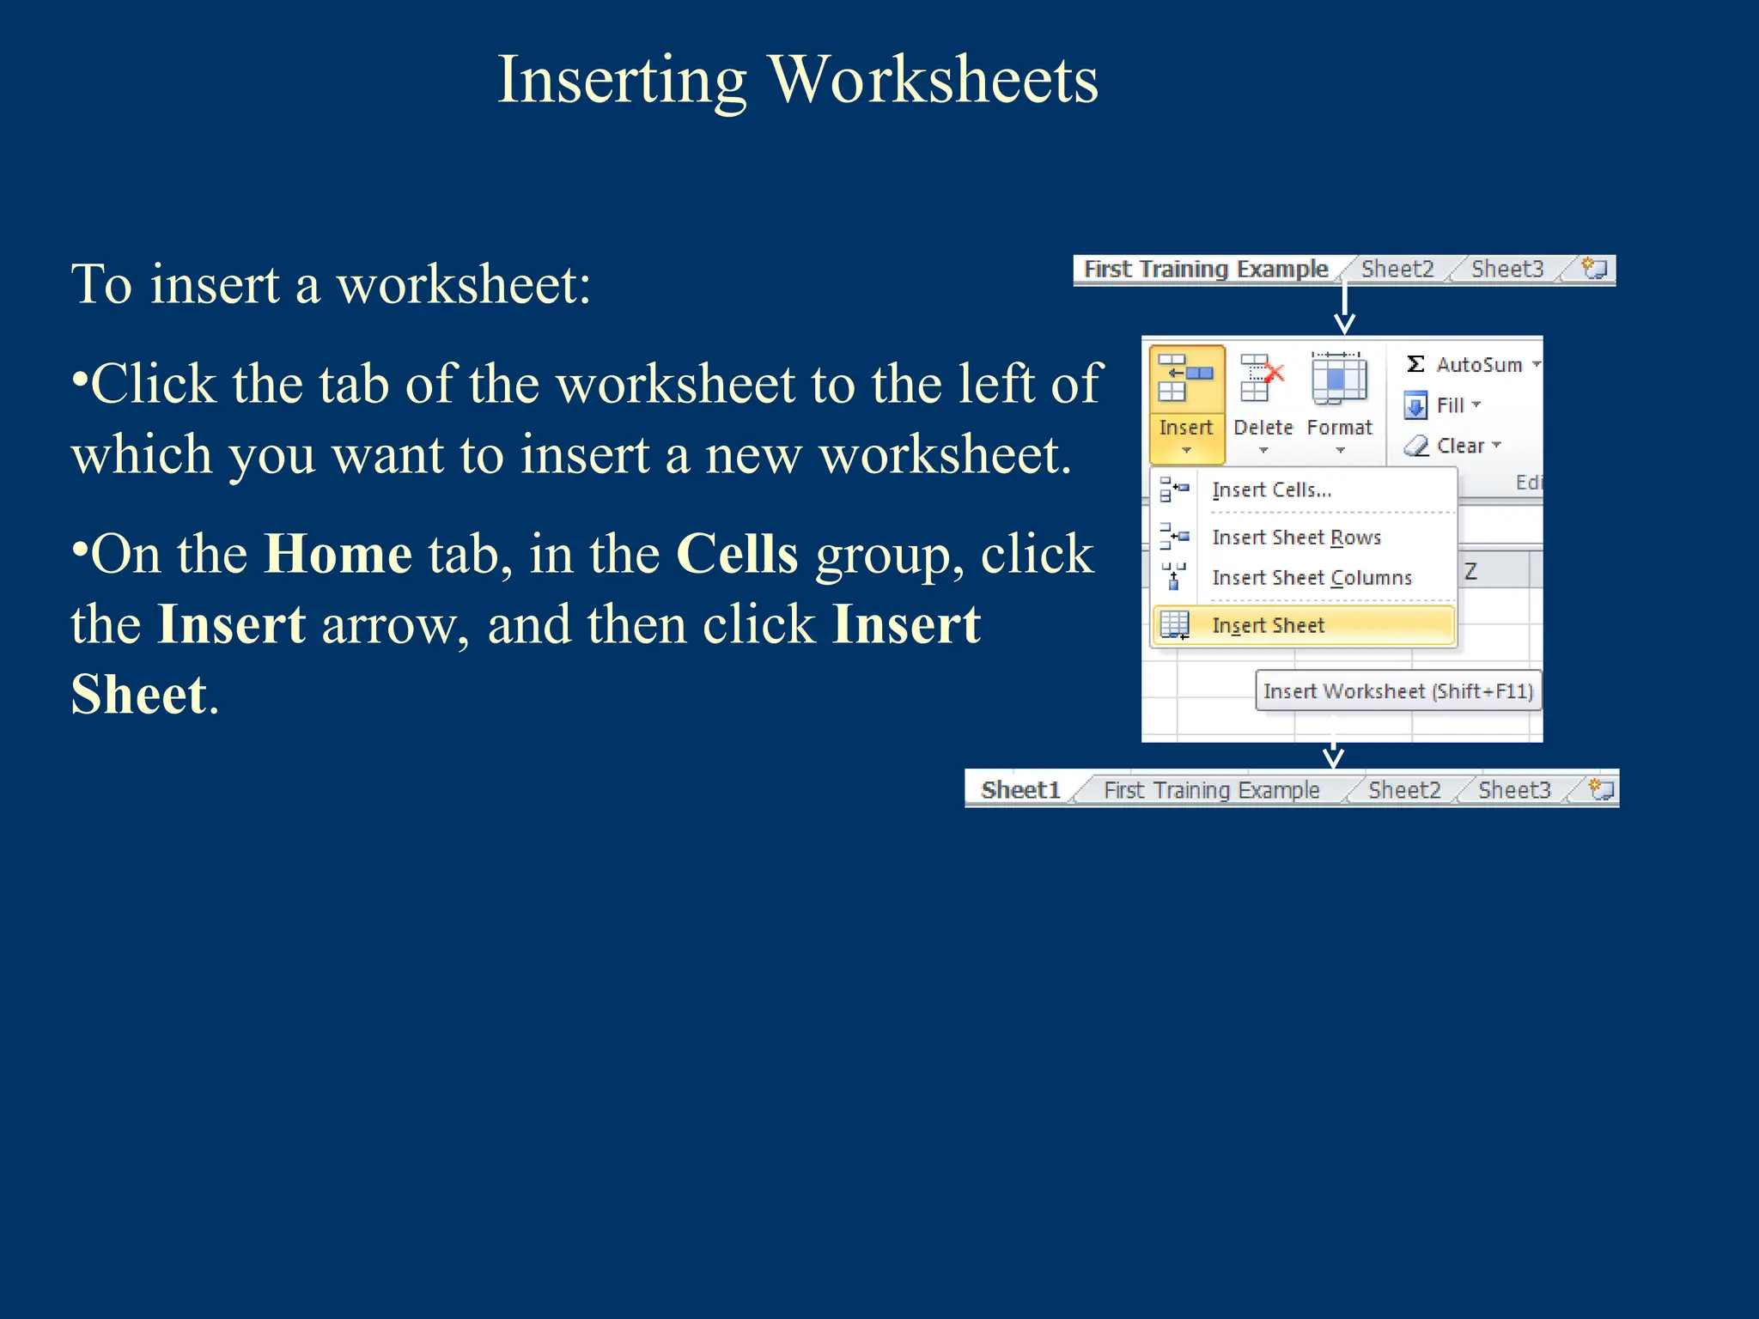
Task: Click the icon beside Insert Sheet Columns
Action: 1174,577
